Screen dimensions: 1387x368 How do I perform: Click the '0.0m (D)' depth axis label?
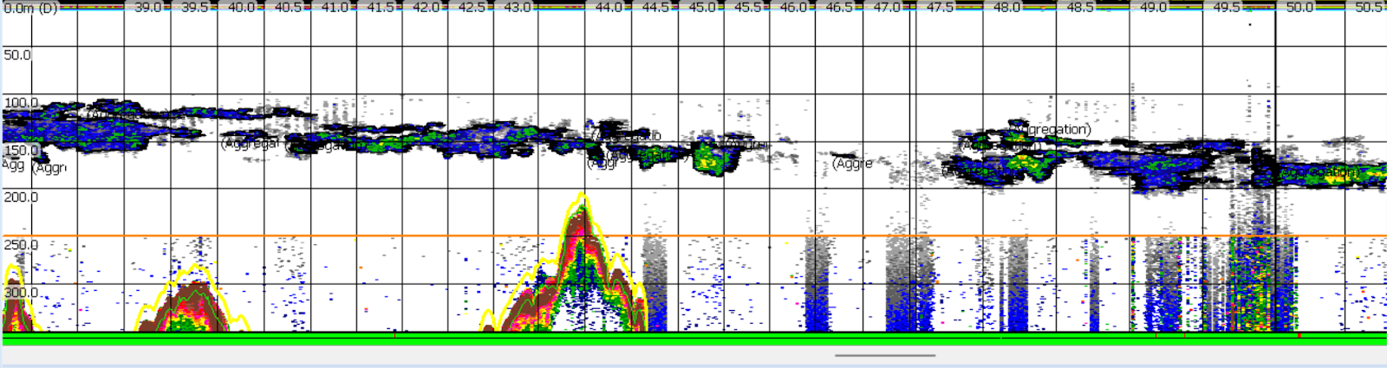(30, 8)
